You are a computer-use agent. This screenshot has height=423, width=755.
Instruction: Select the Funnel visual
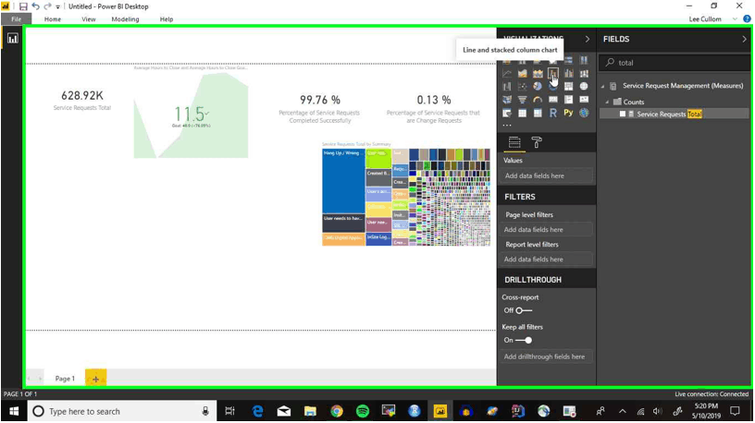pyautogui.click(x=523, y=100)
